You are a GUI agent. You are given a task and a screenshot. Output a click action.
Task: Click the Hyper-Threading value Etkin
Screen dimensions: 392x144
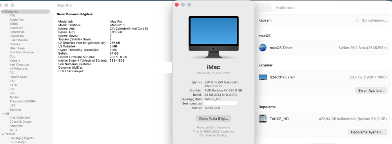coord(113,50)
